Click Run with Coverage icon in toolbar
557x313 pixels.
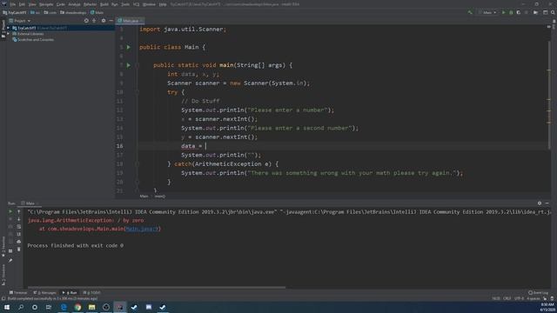pyautogui.click(x=519, y=12)
